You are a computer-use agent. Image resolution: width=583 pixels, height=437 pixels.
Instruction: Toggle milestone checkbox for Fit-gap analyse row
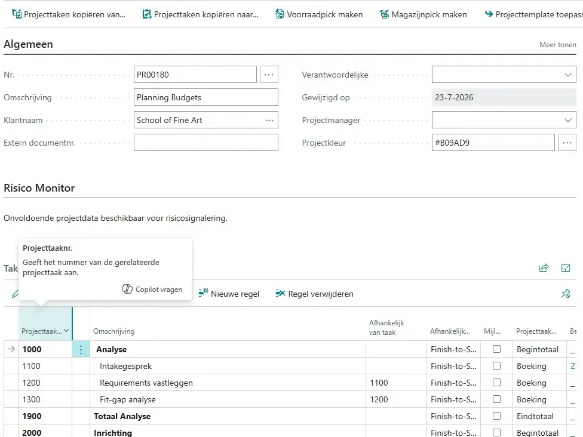496,399
